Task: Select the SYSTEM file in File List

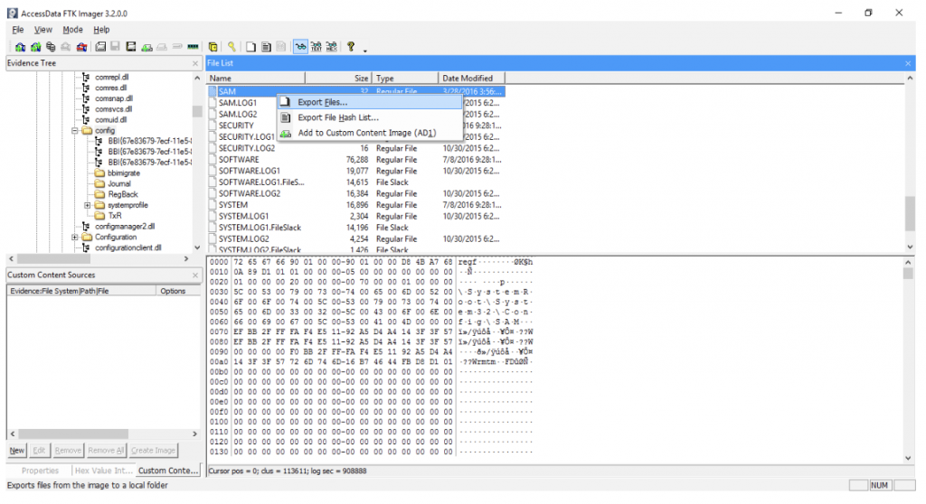Action: pyautogui.click(x=233, y=205)
